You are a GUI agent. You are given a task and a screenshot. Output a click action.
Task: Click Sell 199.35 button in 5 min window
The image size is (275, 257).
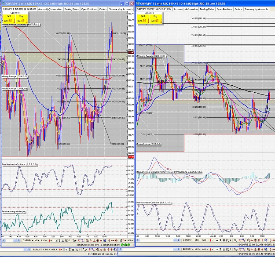tap(9, 19)
